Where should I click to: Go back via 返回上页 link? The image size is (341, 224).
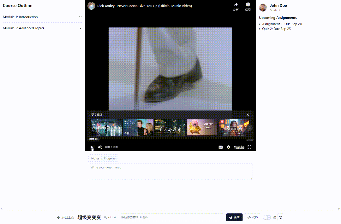[x=66, y=217]
